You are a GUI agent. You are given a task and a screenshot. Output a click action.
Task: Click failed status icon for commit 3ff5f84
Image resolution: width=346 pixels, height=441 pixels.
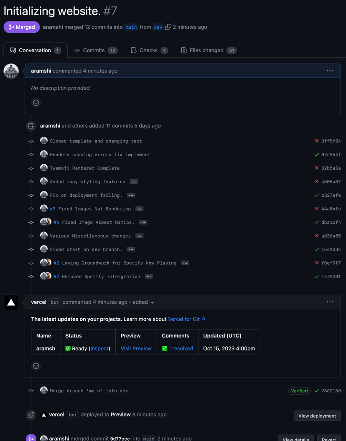(x=317, y=141)
